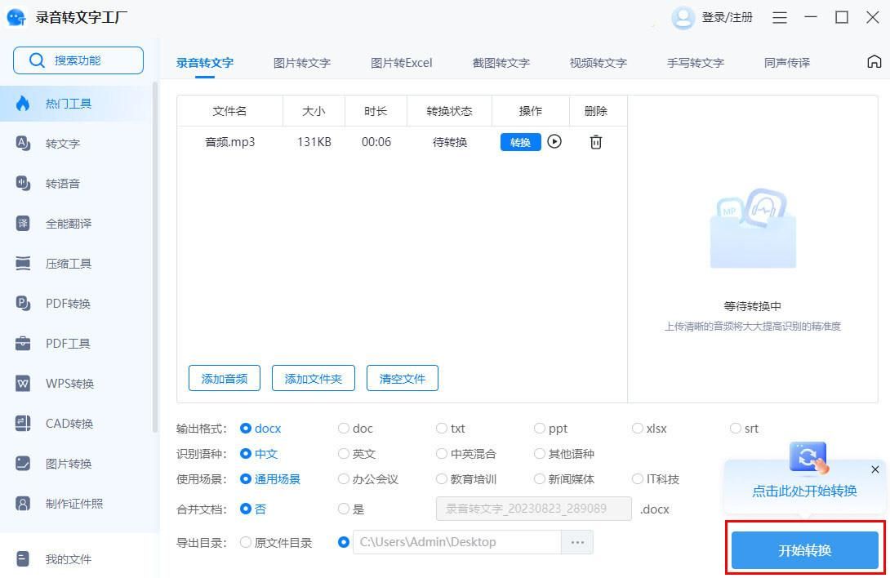Enable 合并文档 by choosing 是
Screen dimensions: 890x578
click(x=344, y=509)
